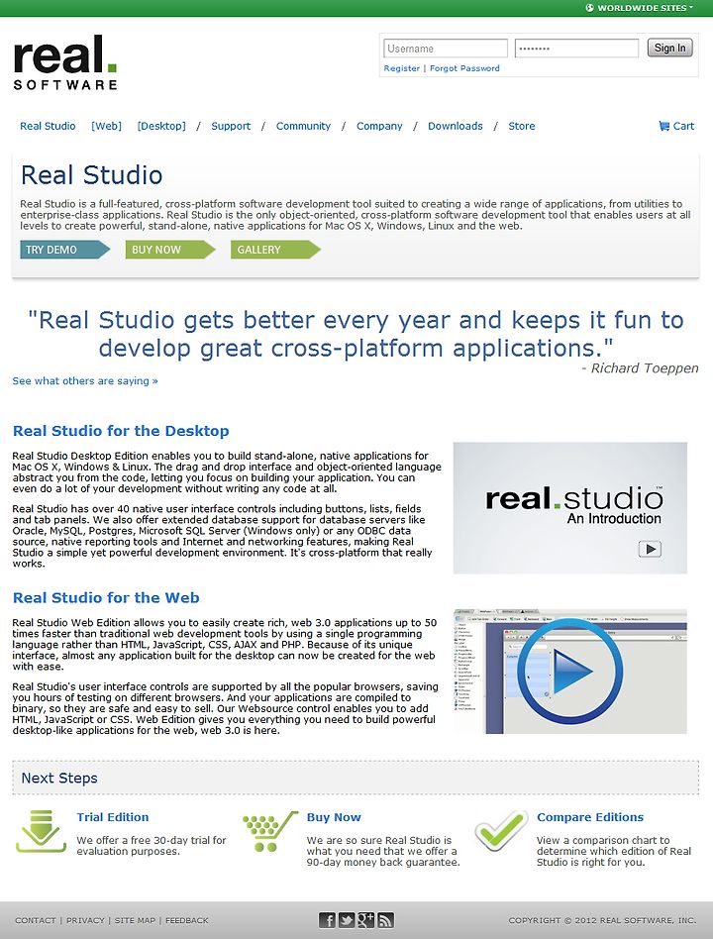Click the Real Software logo
Screen dimensions: 713x939
64,62
